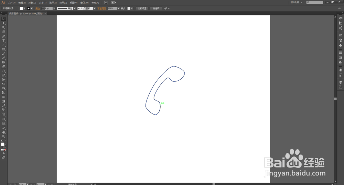Image resolution: width=344 pixels, height=185 pixels.
Task: Select the Scale tool
Action: tap(3, 75)
